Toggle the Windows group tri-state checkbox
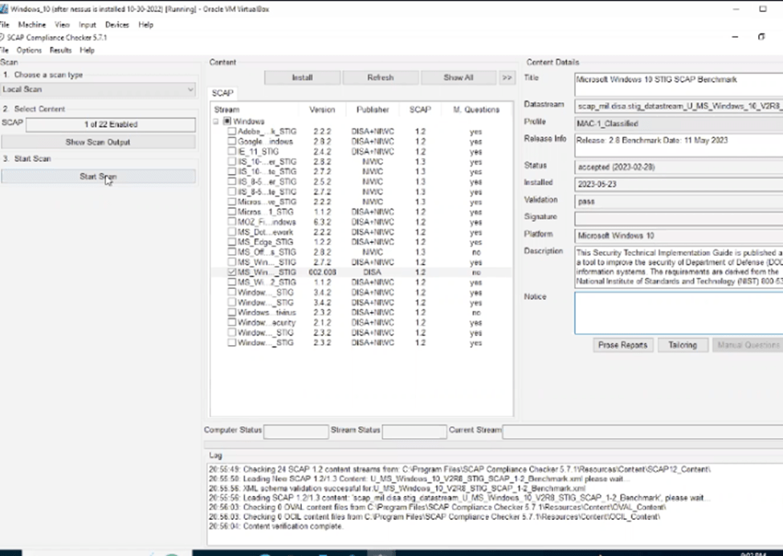Screen dimensions: 783x556 (227, 121)
